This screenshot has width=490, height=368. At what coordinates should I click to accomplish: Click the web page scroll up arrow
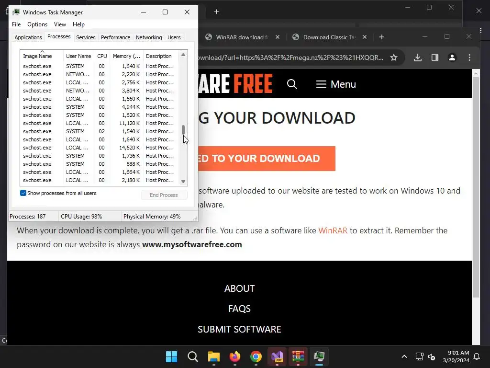(x=476, y=73)
